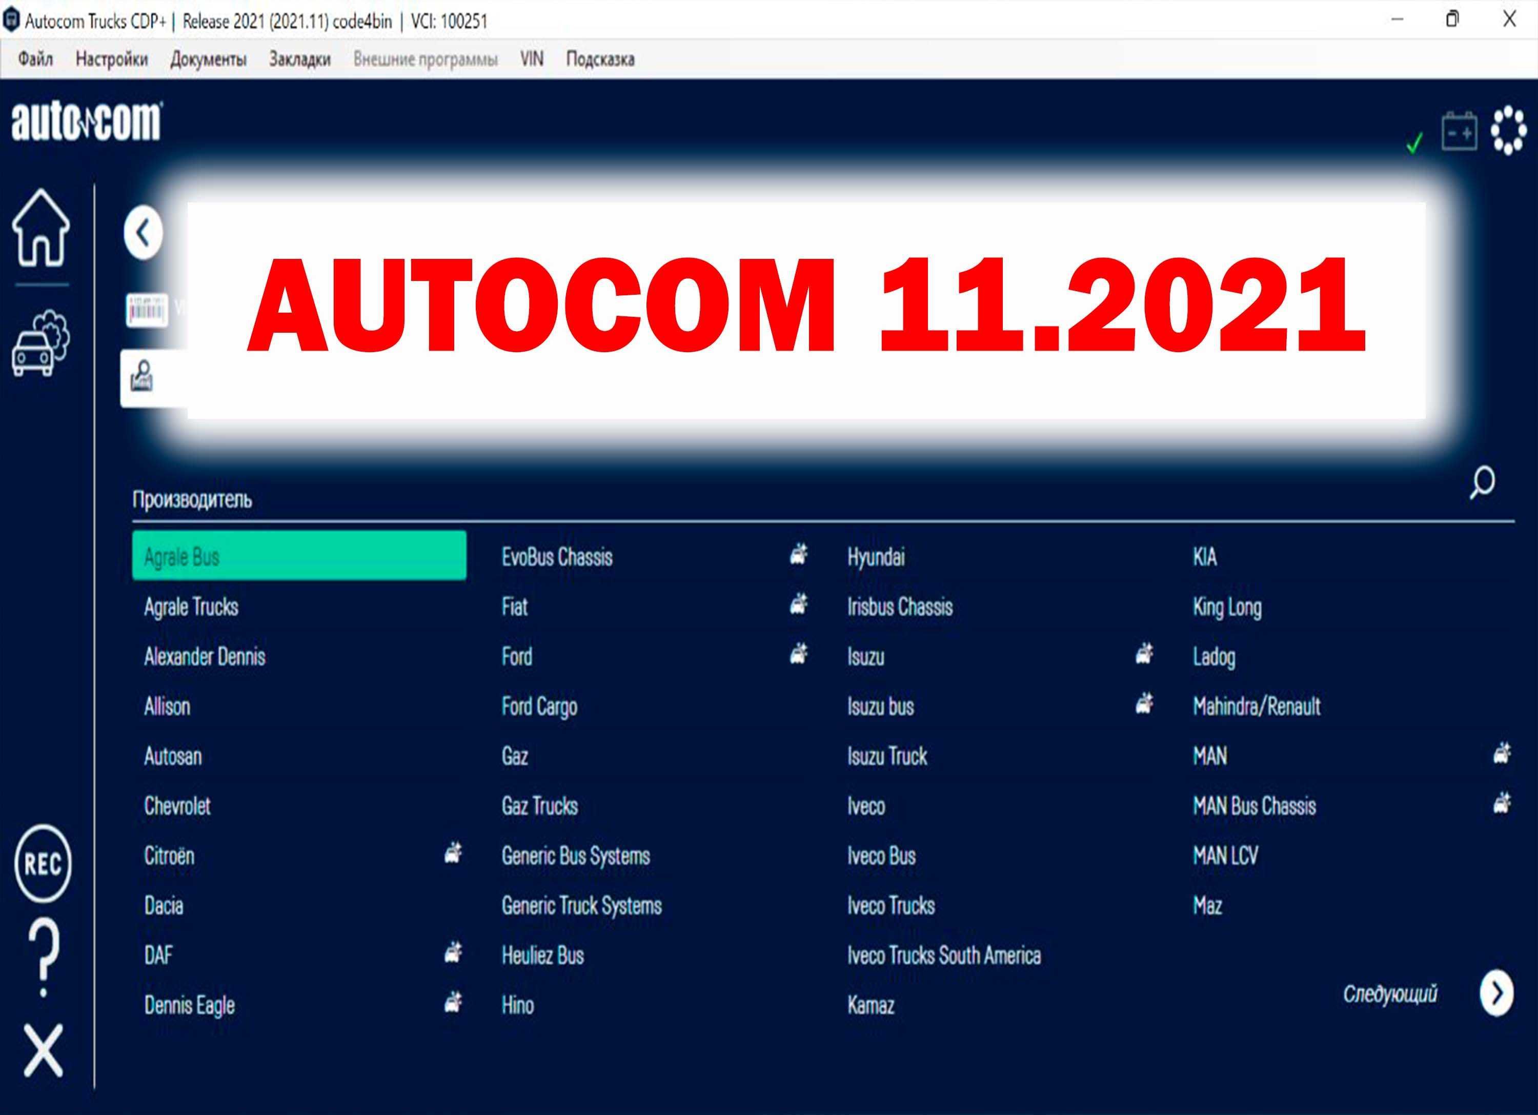This screenshot has width=1538, height=1115.
Task: Select Agrale Trucks manufacturer
Action: pyautogui.click(x=191, y=606)
